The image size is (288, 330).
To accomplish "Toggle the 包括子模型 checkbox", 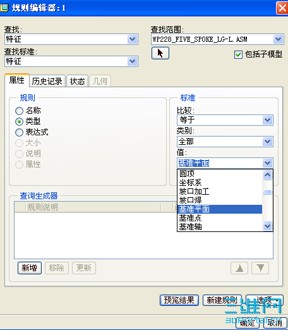I will tap(238, 55).
